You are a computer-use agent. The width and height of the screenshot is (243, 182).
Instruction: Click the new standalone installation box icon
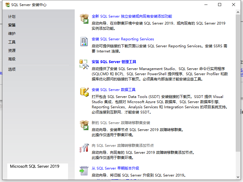click(x=84, y=19)
